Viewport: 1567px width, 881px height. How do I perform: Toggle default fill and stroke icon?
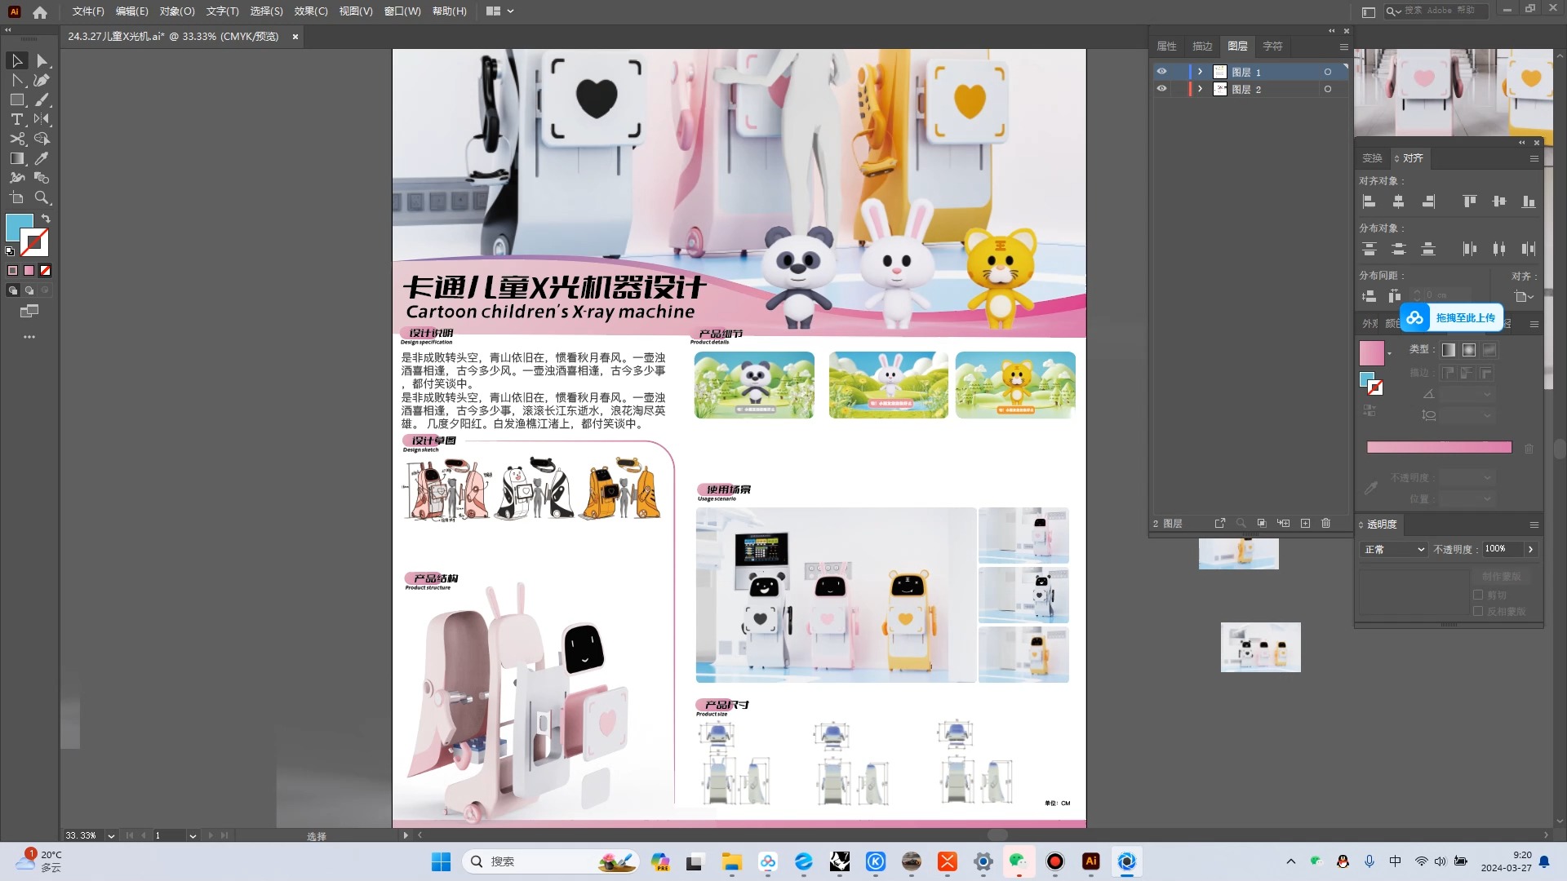10,251
